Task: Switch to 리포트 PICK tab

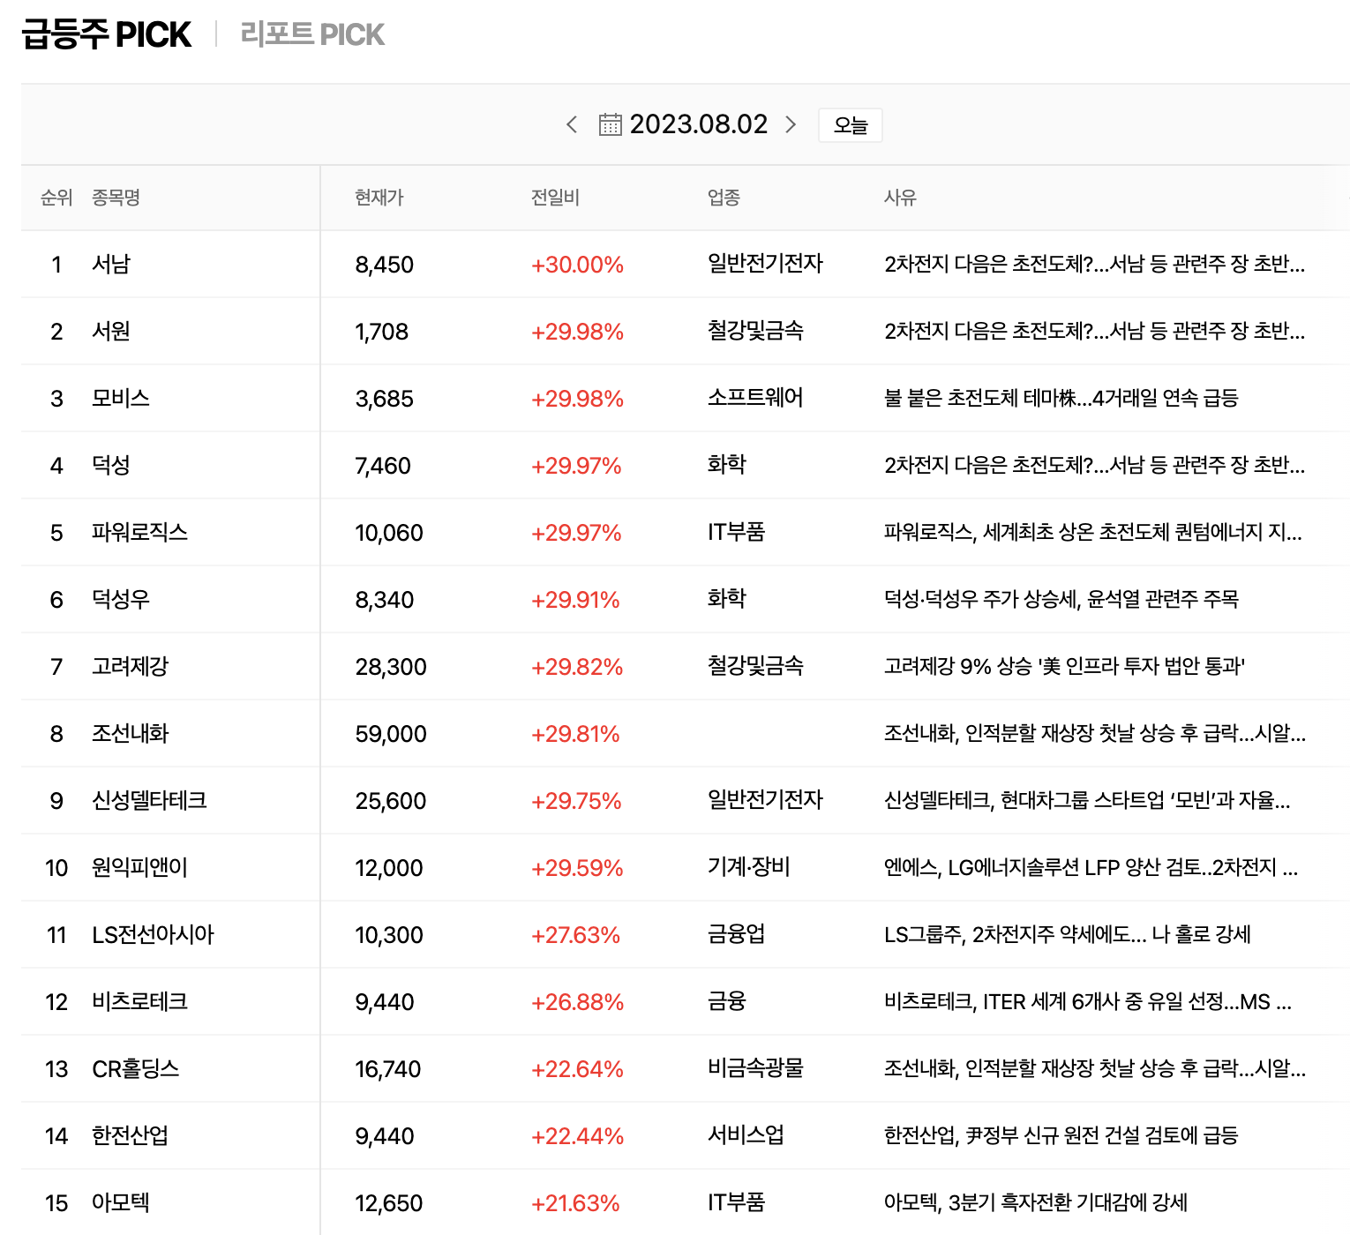Action: [x=312, y=34]
